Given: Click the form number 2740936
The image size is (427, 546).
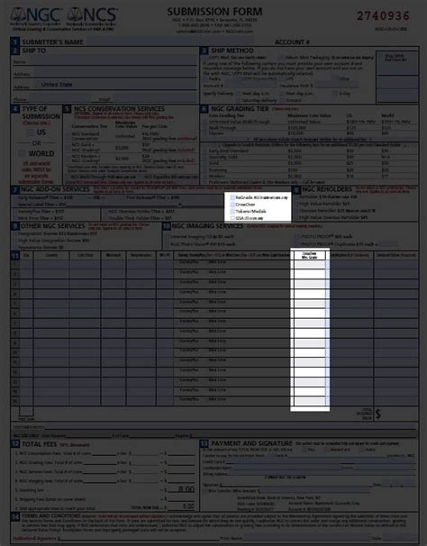Looking at the screenshot, I should [x=384, y=15].
